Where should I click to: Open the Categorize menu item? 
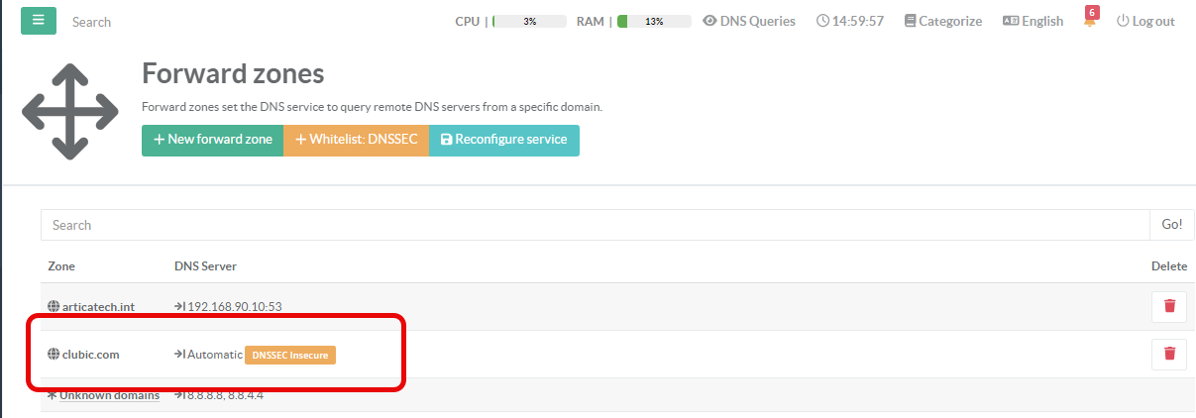point(942,21)
